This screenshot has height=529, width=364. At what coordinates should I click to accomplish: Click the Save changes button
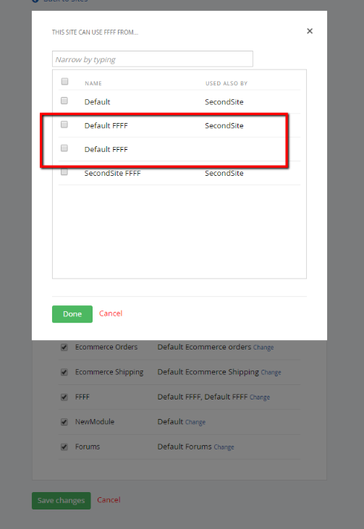click(61, 501)
